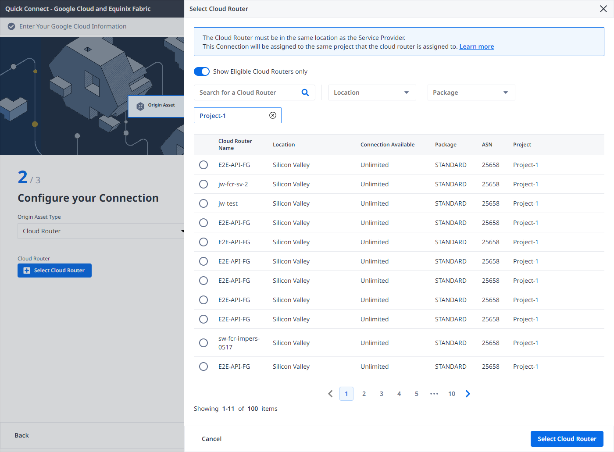Select the sw-fcr-impers-0517 radio button
This screenshot has height=452, width=614.
point(203,343)
